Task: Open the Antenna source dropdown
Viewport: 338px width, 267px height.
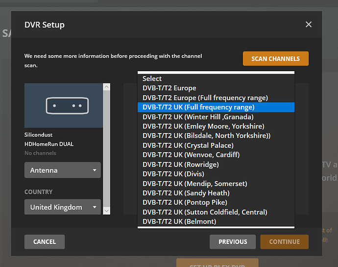Action: [63, 170]
